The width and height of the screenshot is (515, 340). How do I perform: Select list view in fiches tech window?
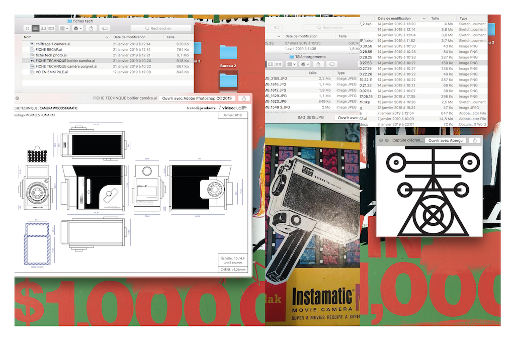pyautogui.click(x=36, y=28)
